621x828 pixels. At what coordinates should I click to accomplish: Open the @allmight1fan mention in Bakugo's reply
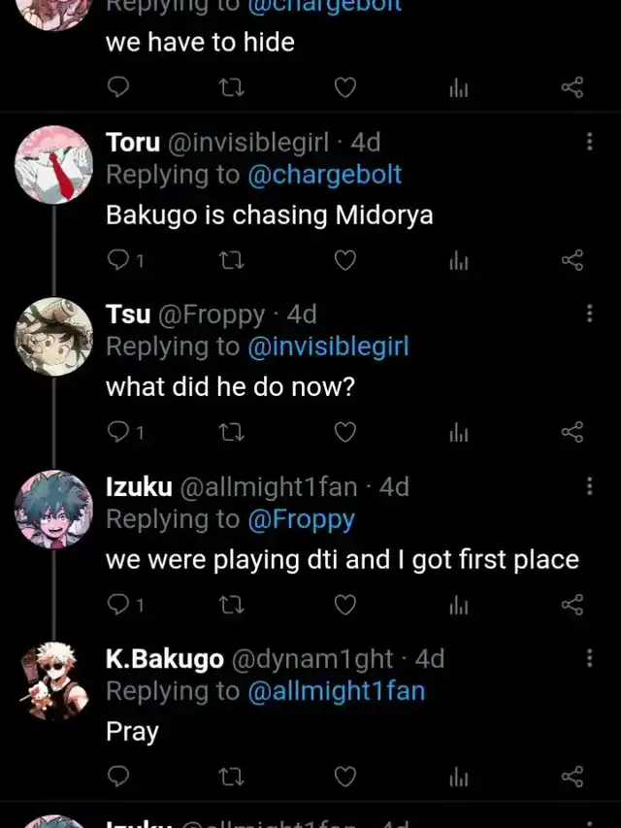coord(336,691)
